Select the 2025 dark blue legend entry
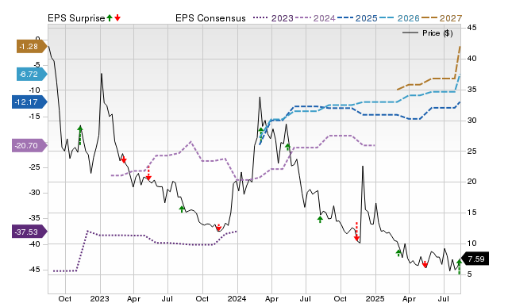 (357, 18)
